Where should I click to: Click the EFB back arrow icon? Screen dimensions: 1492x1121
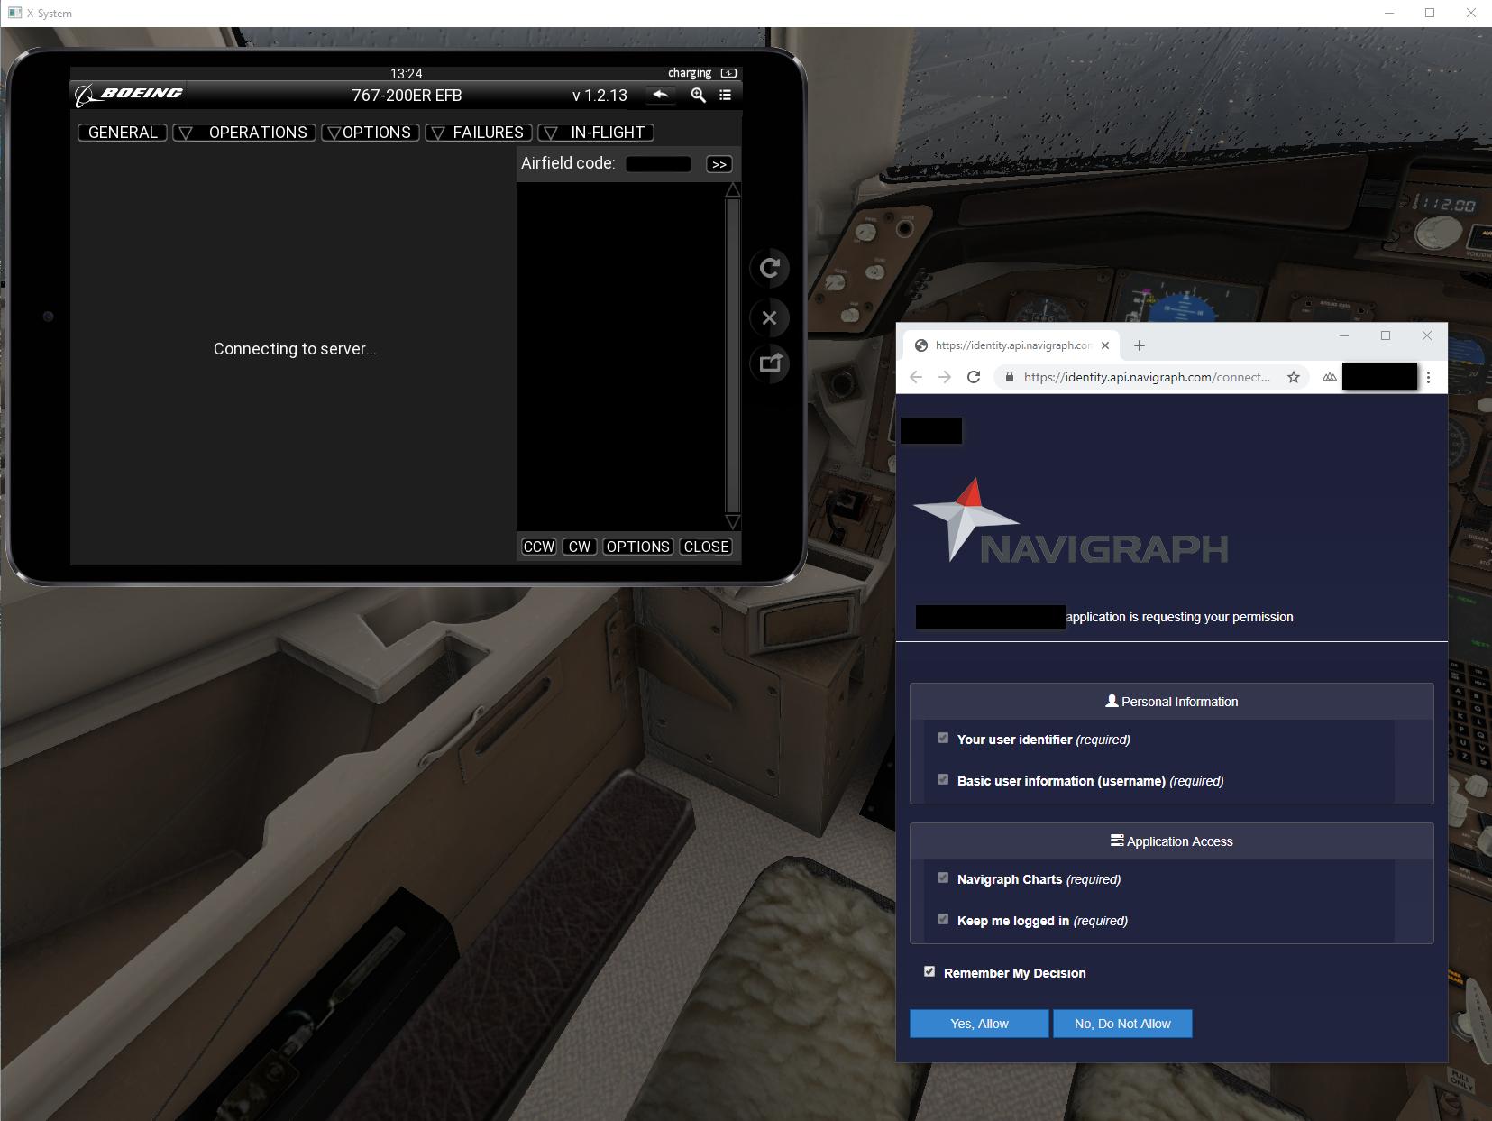click(x=661, y=95)
